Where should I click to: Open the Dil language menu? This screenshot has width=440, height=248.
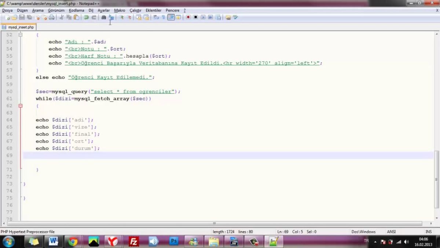coord(91,10)
